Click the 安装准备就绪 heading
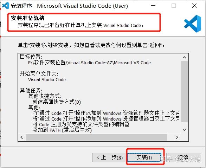This screenshot has width=206, height=168. (x=28, y=18)
